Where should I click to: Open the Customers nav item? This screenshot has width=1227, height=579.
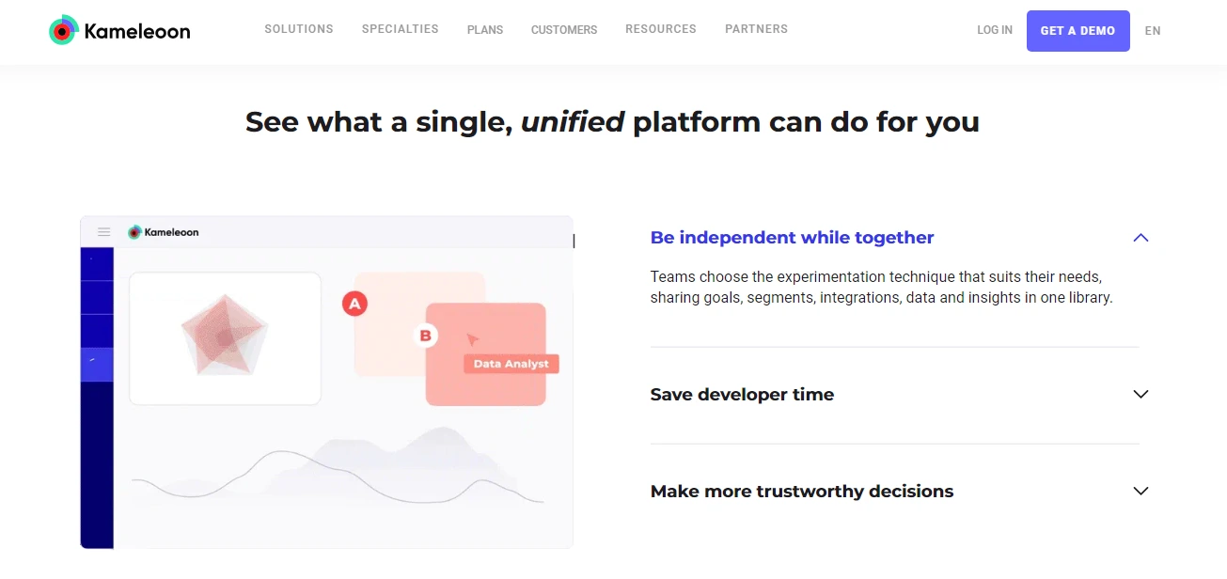point(564,30)
